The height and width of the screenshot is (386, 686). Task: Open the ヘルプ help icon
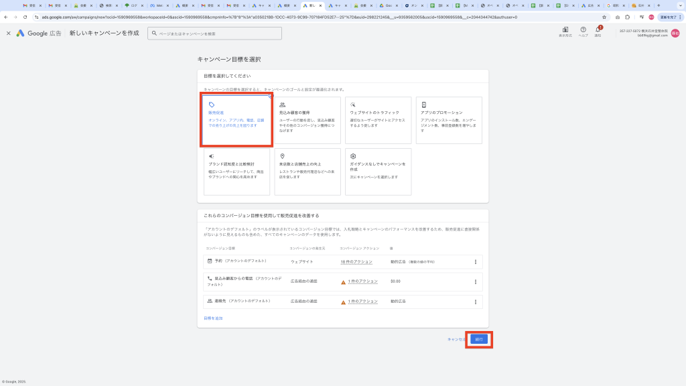tap(584, 30)
